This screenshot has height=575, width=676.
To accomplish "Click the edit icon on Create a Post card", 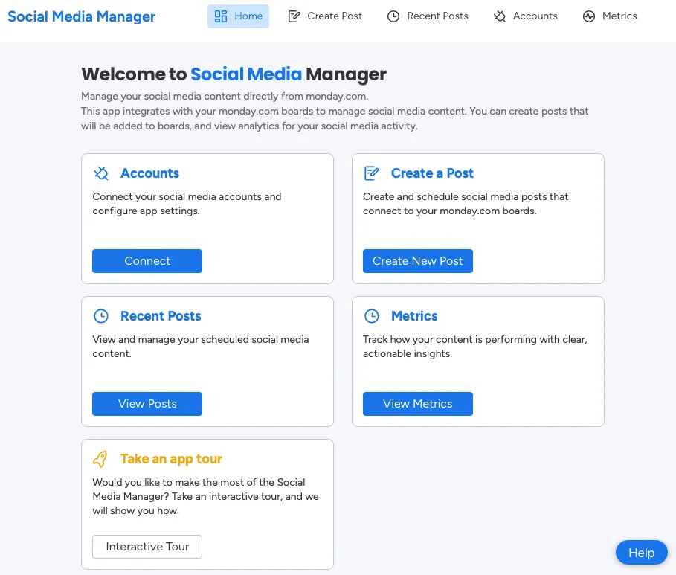I will pyautogui.click(x=372, y=173).
